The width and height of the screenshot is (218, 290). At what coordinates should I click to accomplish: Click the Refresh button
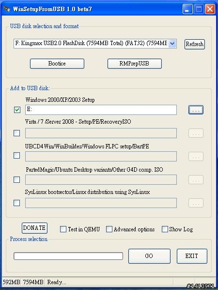[195, 44]
